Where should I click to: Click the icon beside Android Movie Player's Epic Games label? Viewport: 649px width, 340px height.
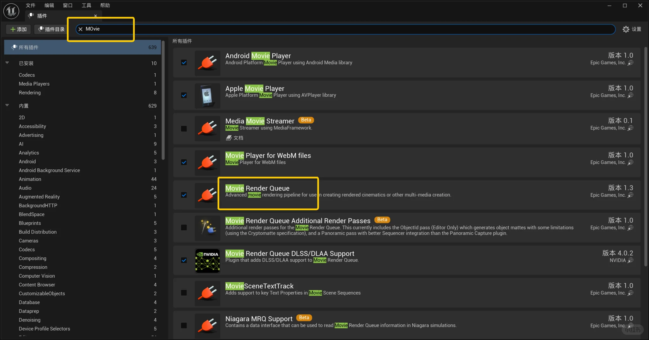tap(630, 63)
